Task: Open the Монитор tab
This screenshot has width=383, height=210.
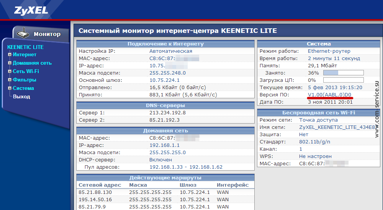Action: (x=47, y=34)
